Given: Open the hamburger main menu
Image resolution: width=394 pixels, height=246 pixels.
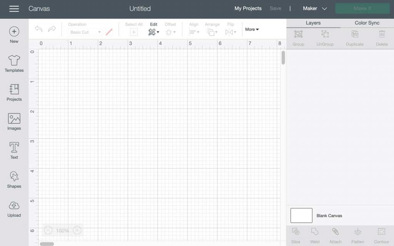Looking at the screenshot, I should [x=14, y=9].
